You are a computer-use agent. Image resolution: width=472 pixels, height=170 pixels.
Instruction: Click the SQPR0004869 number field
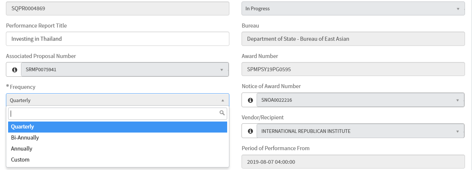(117, 8)
